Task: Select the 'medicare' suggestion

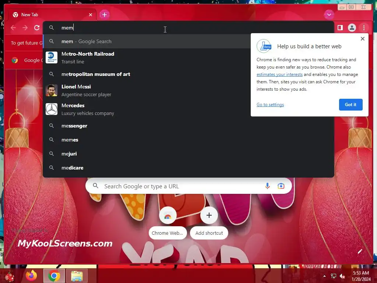Action: [188, 168]
